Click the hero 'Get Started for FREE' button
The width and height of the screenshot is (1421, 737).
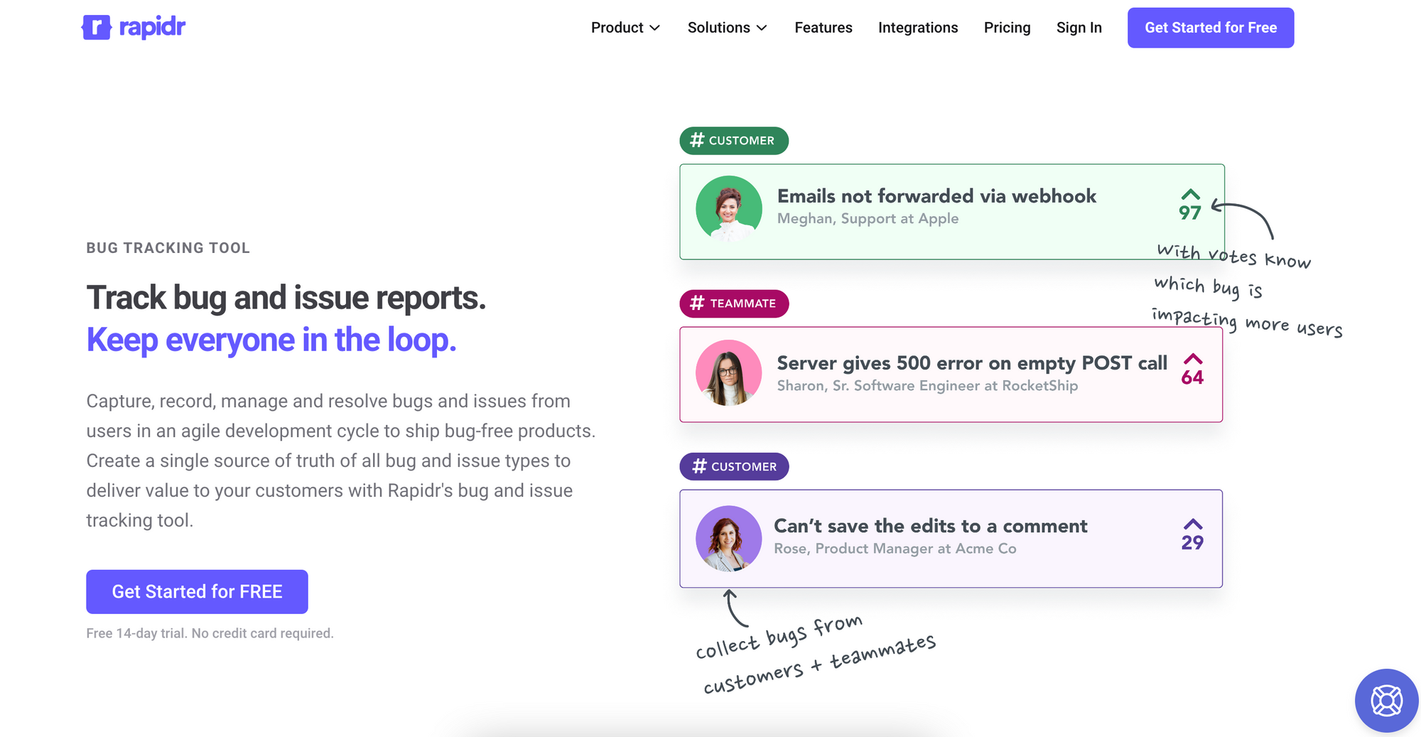coord(197,591)
